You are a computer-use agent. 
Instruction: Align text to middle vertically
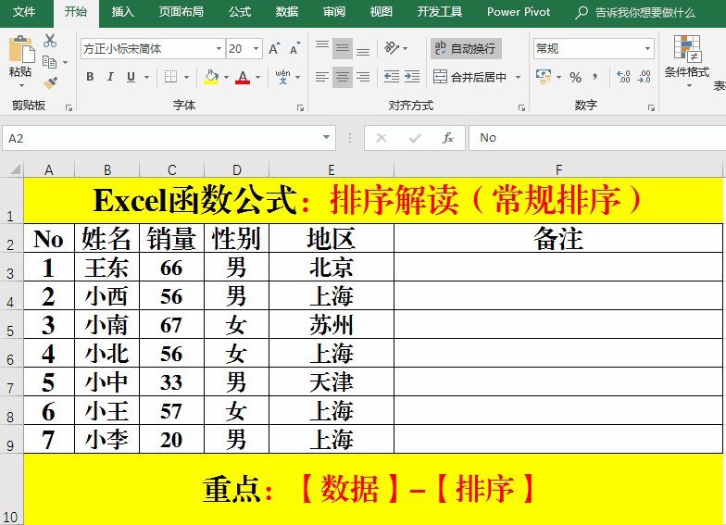[x=343, y=48]
